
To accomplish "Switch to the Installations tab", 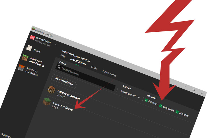I will (78, 61).
